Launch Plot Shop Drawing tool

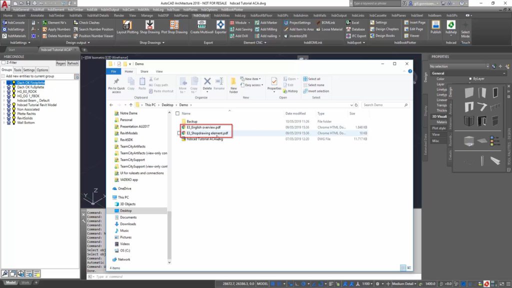point(174,27)
